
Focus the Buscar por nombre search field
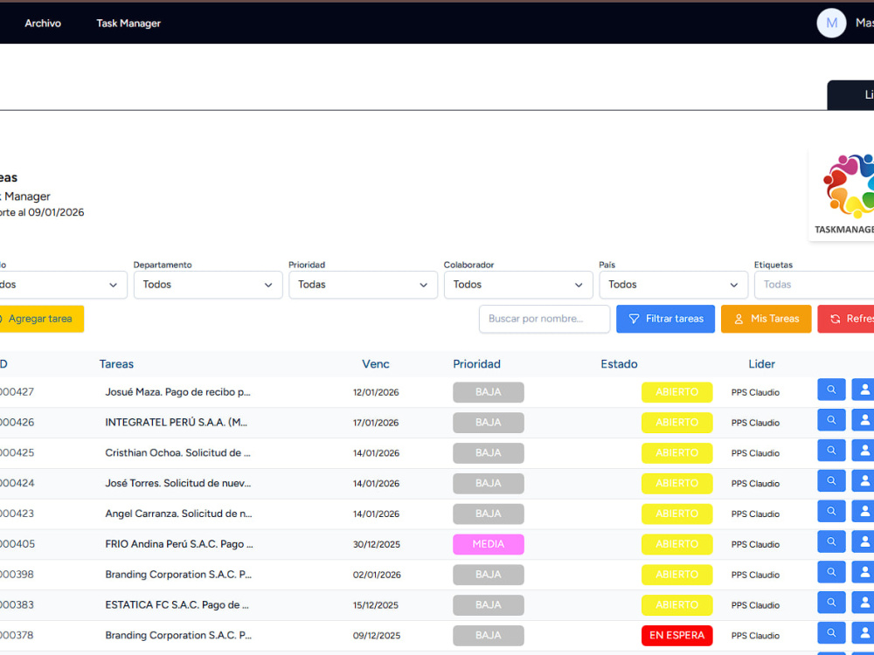click(545, 319)
